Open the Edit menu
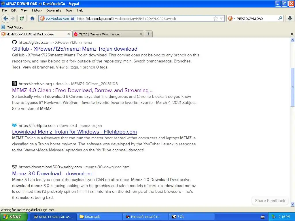Viewport: 295px width, 221px height. pyautogui.click(x=14, y=10)
